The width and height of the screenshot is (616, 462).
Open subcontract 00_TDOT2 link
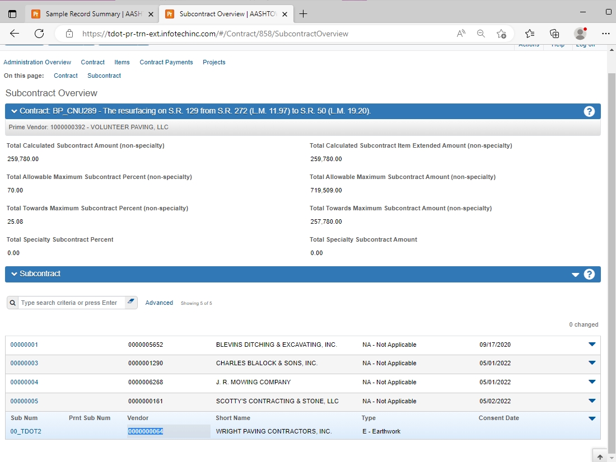coord(26,431)
